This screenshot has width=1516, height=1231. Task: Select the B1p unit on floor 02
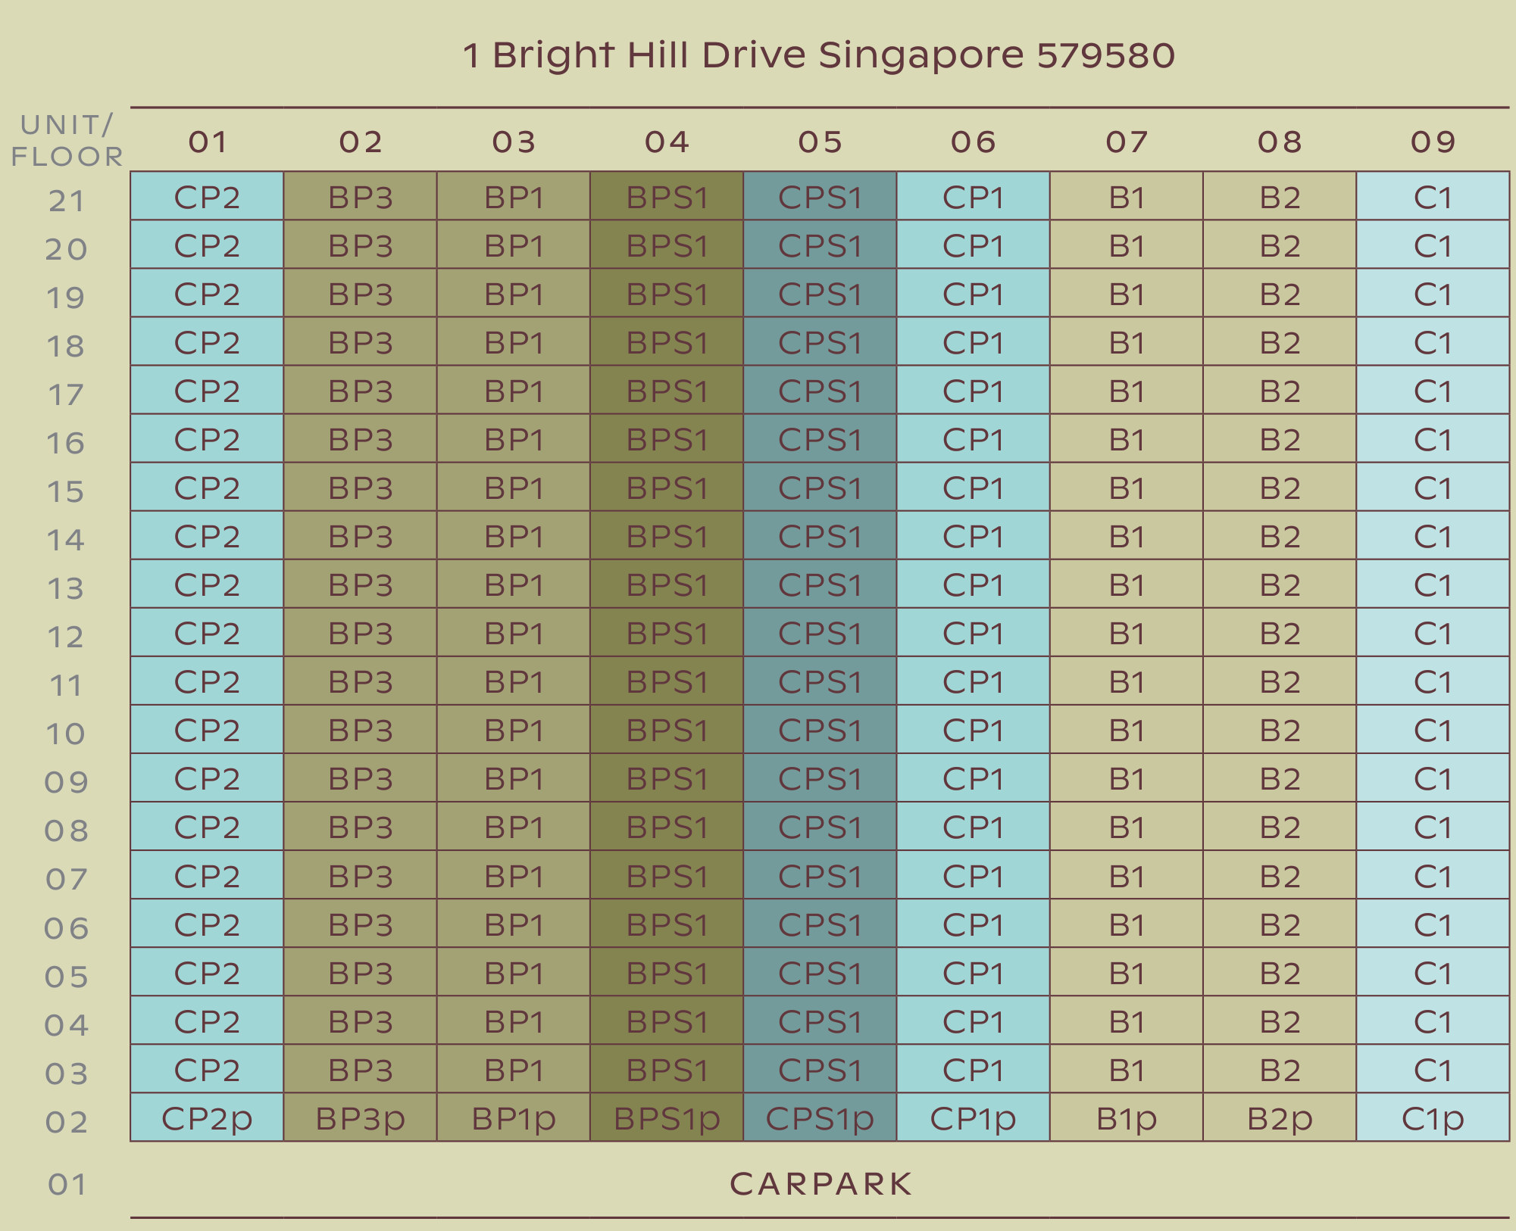[1127, 1117]
